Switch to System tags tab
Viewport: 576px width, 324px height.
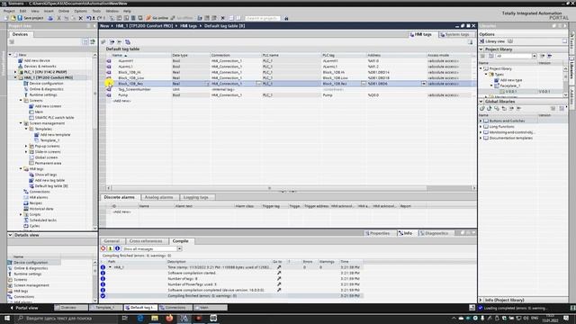(x=454, y=34)
